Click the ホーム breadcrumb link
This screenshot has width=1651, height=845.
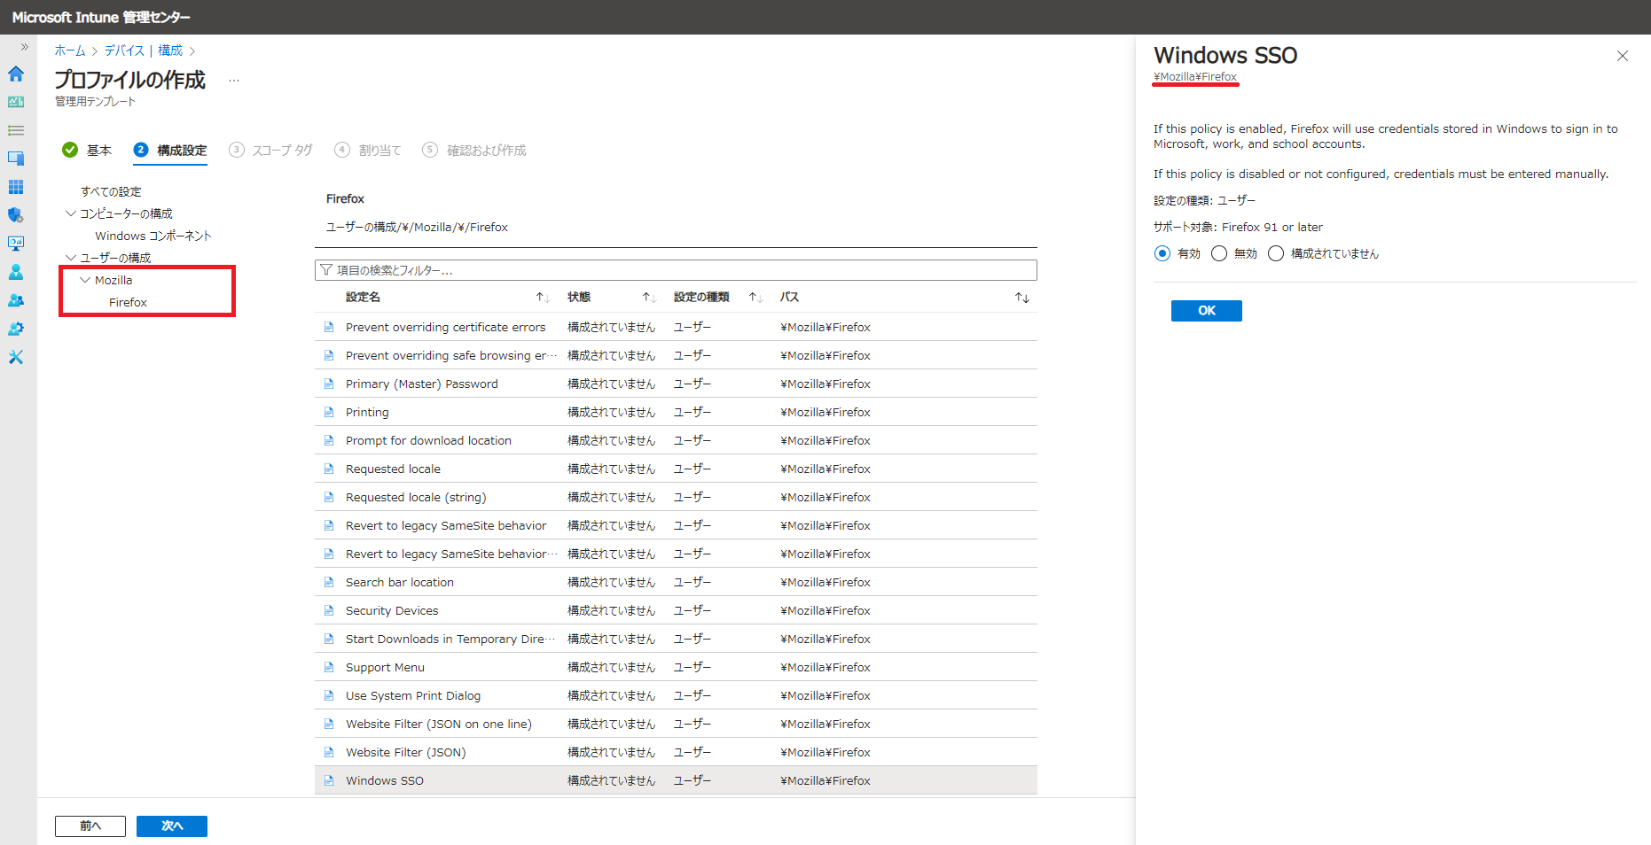click(x=70, y=50)
